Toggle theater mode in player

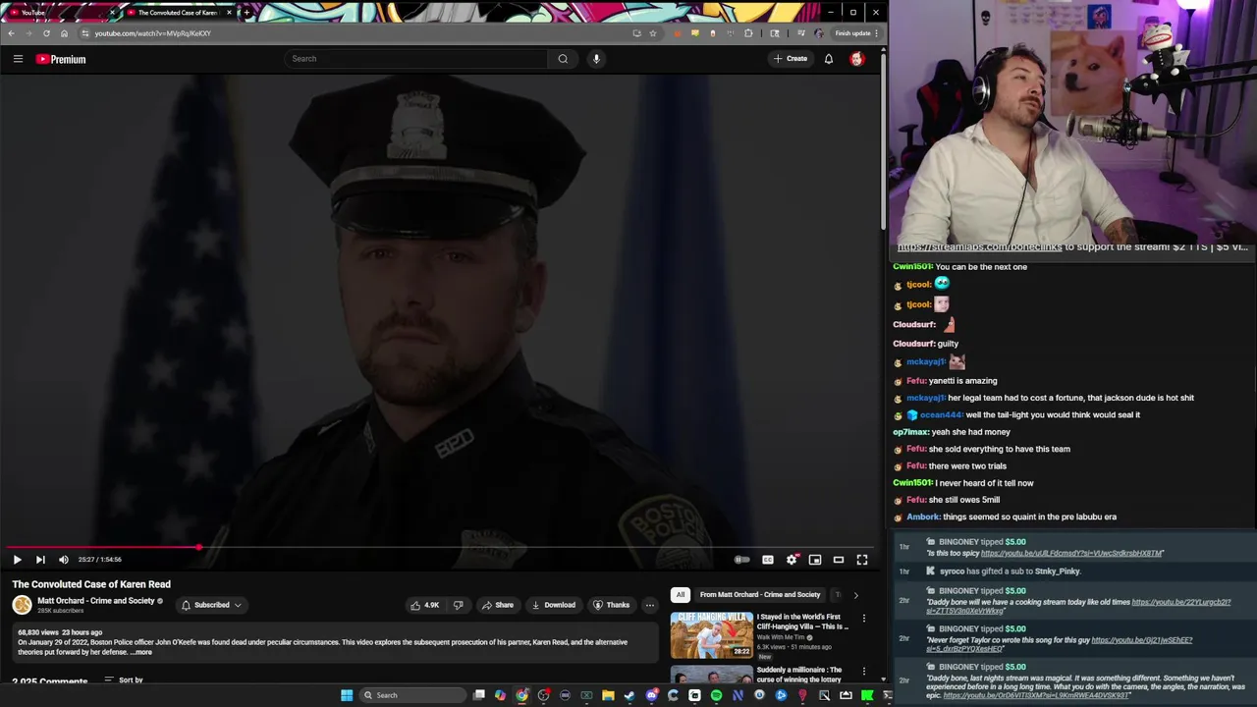(x=839, y=560)
